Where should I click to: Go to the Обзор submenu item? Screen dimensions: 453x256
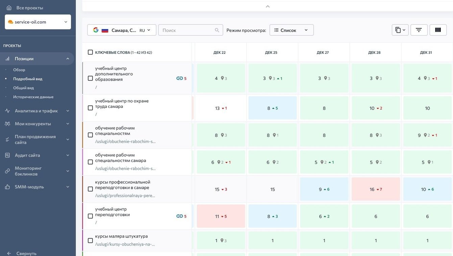pyautogui.click(x=19, y=70)
